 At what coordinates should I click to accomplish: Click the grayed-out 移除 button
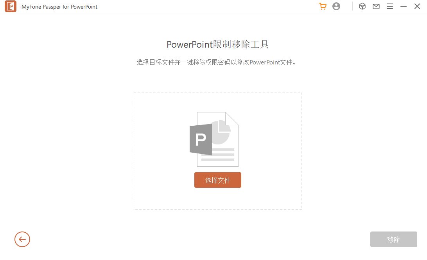click(x=393, y=239)
